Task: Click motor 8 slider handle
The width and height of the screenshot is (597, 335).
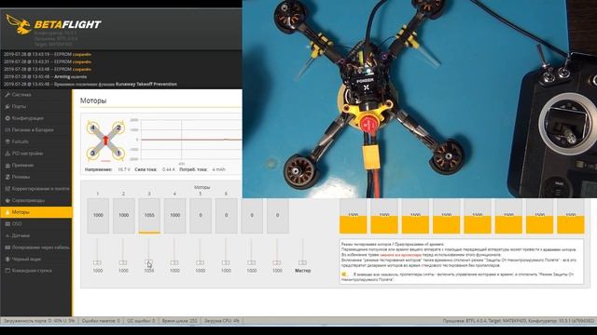Action: (277, 262)
